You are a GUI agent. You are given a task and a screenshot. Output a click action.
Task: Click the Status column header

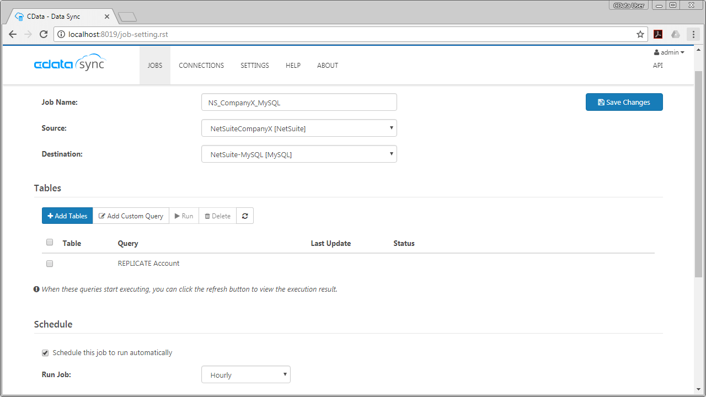coord(404,243)
